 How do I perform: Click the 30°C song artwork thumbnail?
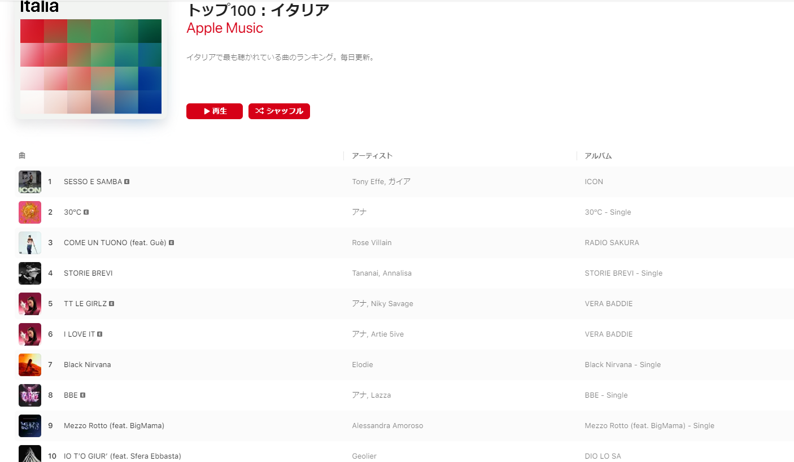30,212
